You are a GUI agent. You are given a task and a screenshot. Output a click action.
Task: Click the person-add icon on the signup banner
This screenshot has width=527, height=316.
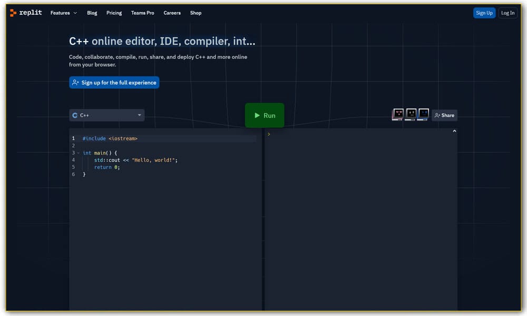coord(76,82)
